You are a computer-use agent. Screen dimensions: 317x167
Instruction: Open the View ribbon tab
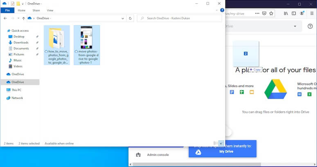[50, 10]
